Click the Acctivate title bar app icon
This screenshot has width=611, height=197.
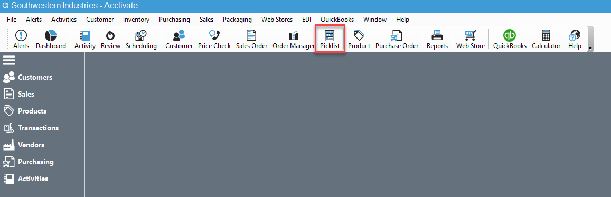[x=5, y=6]
